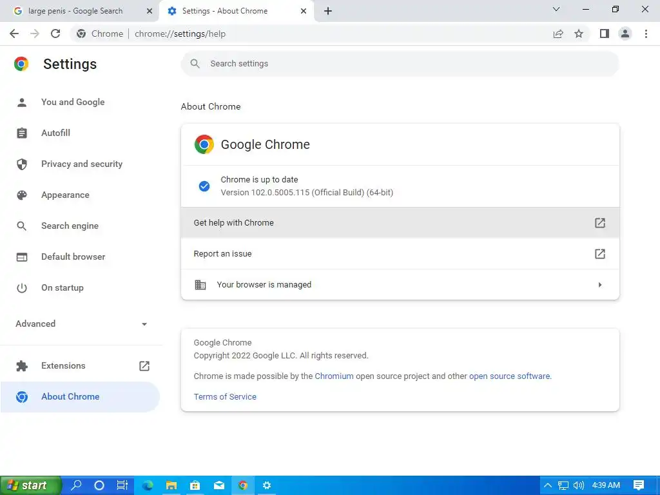The image size is (660, 495).
Task: Open Extensions from the sidebar
Action: click(63, 366)
